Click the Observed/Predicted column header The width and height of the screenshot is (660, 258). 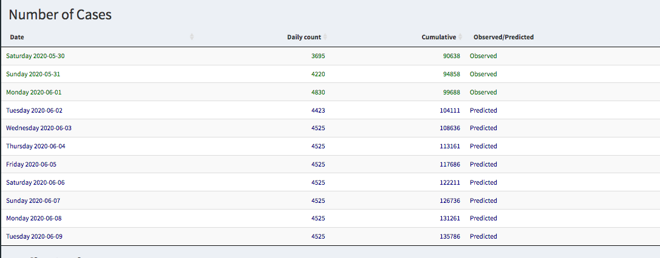503,37
